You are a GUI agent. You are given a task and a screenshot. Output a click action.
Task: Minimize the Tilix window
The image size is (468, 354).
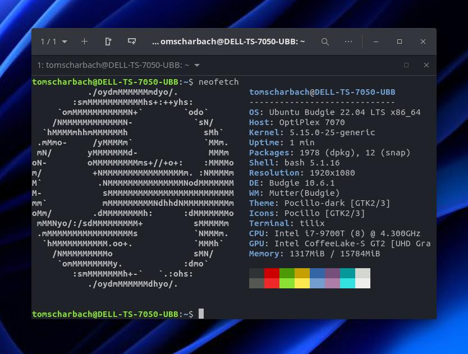pos(376,42)
